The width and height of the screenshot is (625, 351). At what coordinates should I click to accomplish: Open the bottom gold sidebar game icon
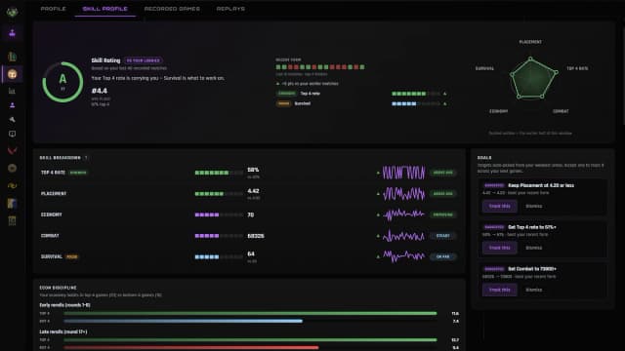(13, 220)
